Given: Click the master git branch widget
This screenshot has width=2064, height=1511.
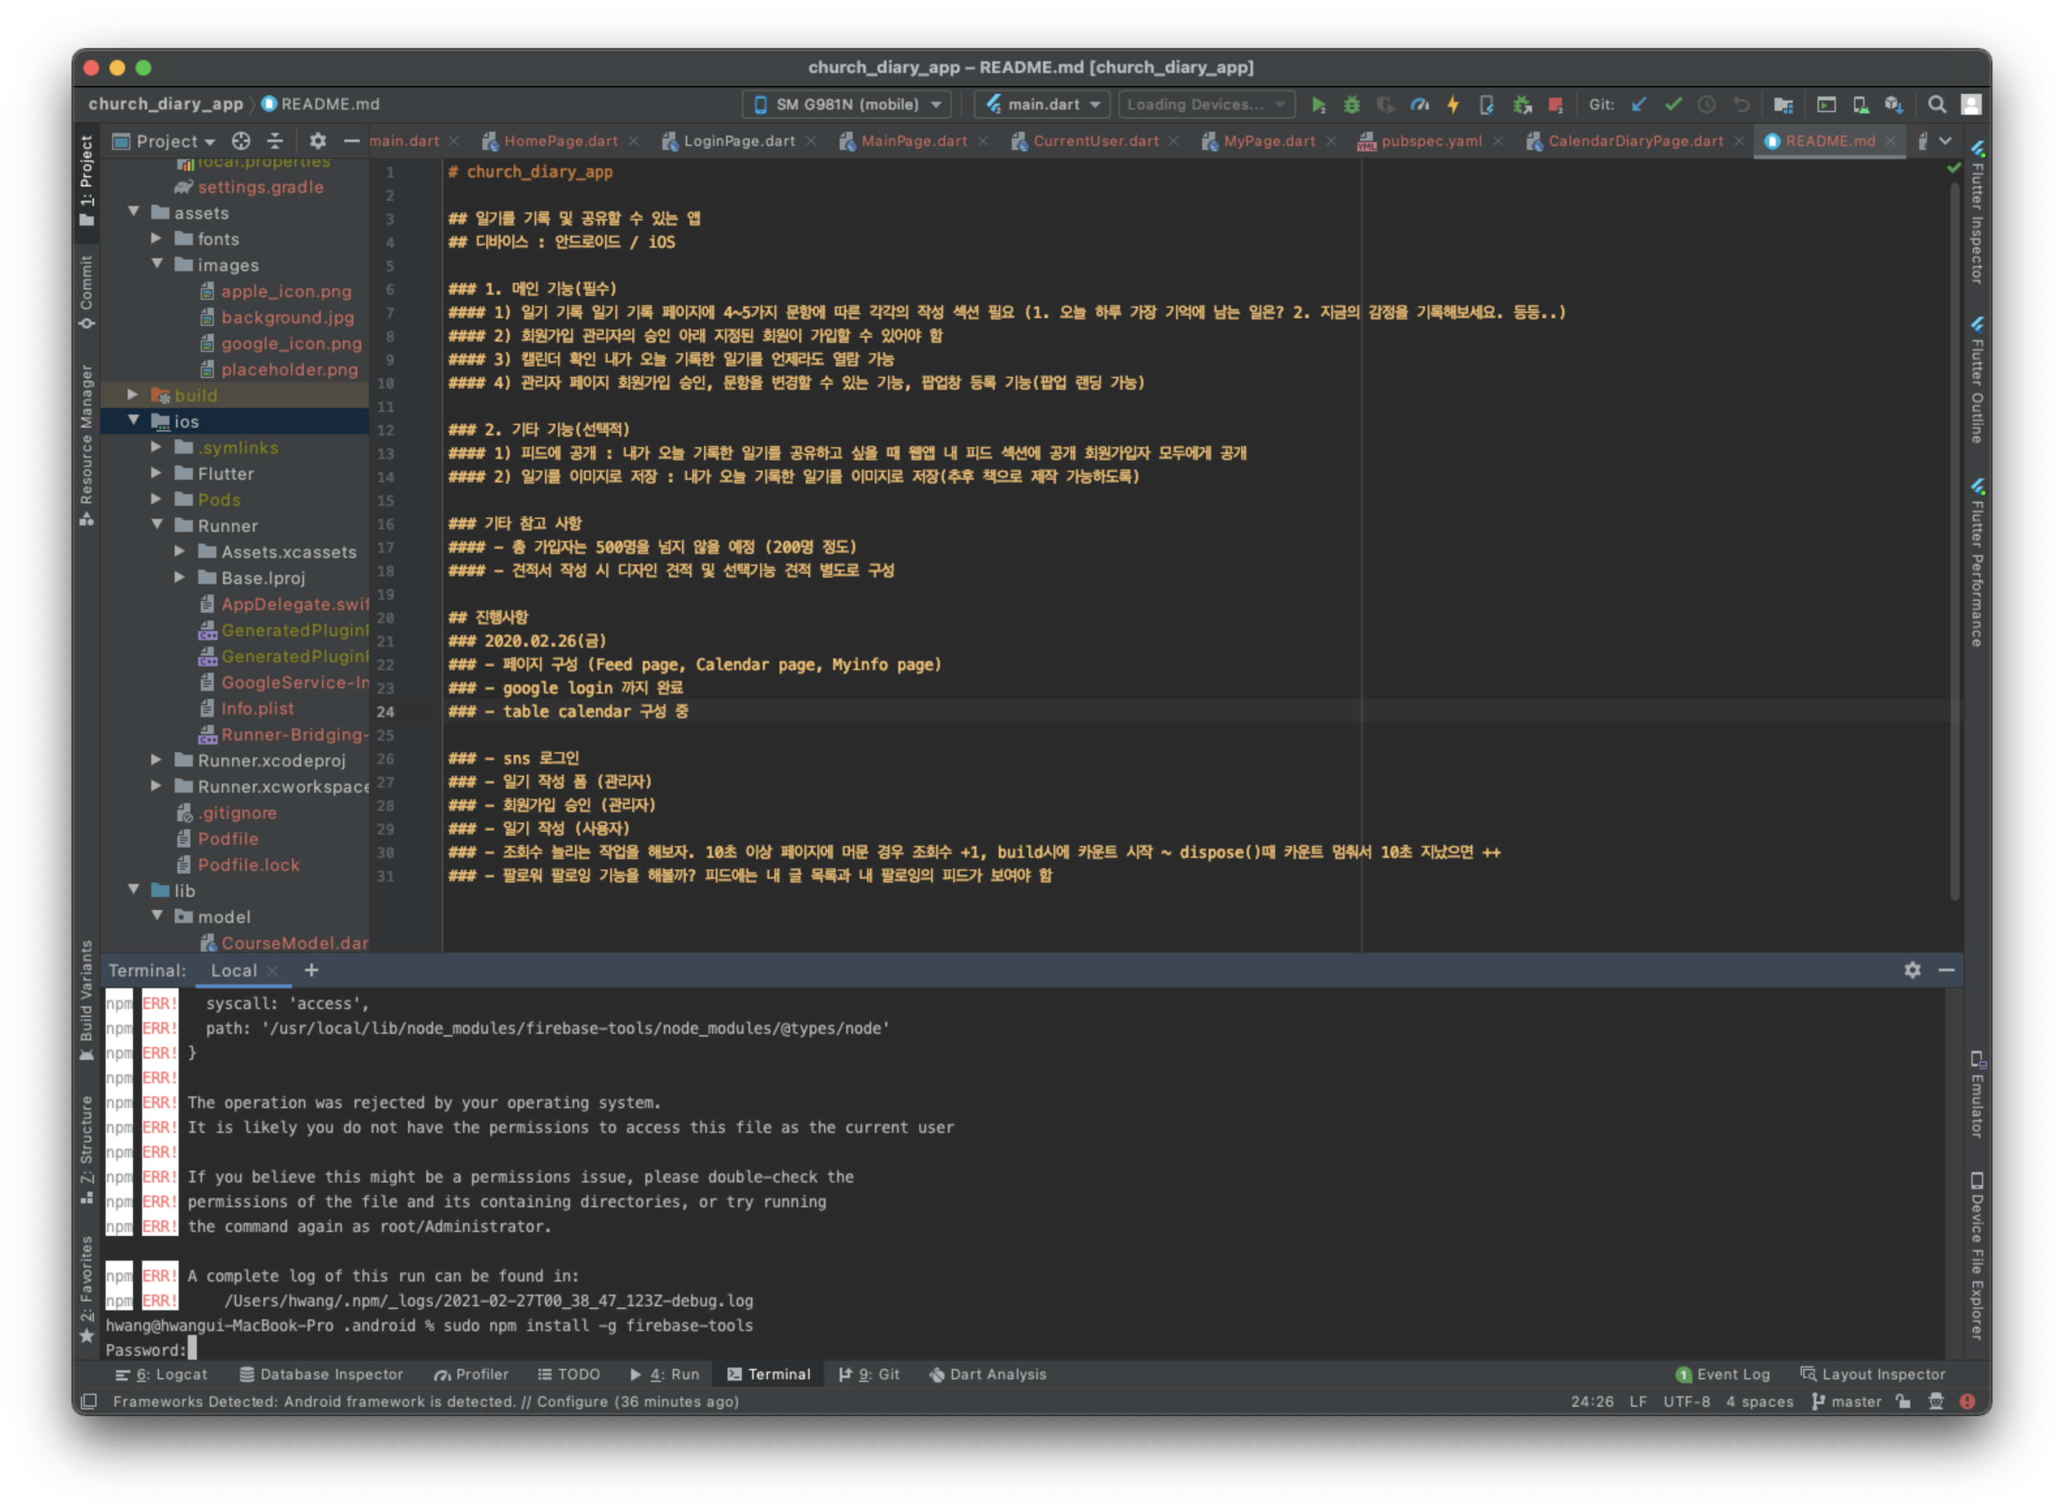Looking at the screenshot, I should (1846, 1401).
